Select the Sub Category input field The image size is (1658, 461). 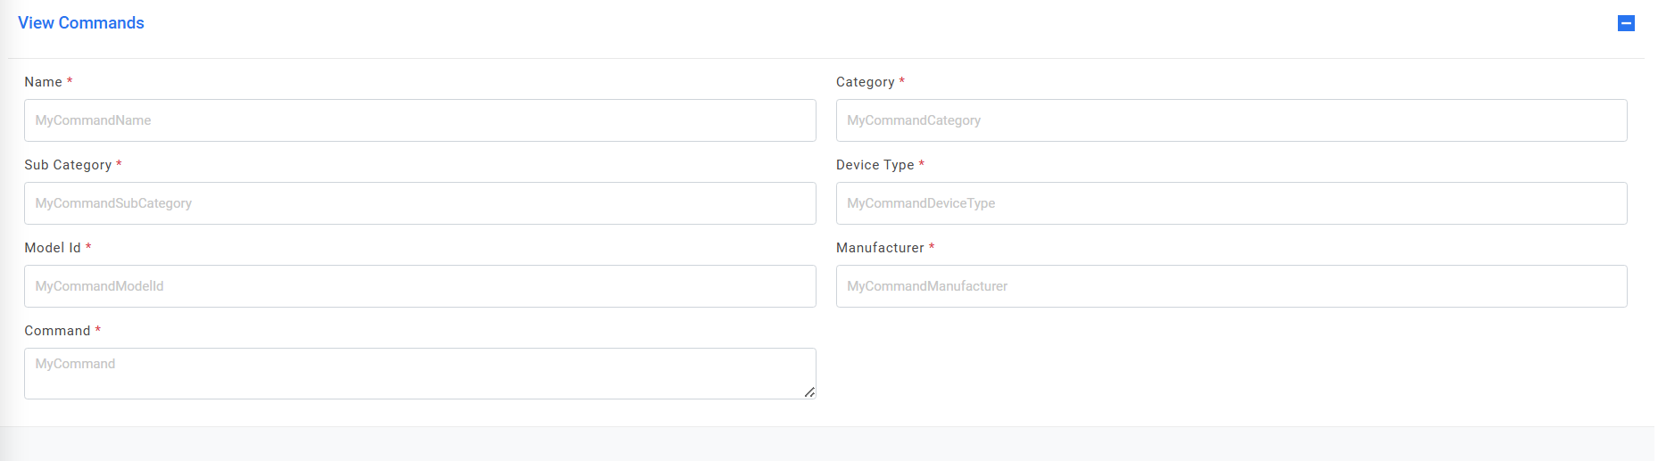pos(419,203)
